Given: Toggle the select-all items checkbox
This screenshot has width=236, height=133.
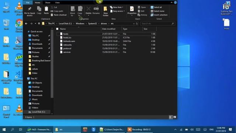Looking at the screenshot, I should pyautogui.click(x=57, y=29).
